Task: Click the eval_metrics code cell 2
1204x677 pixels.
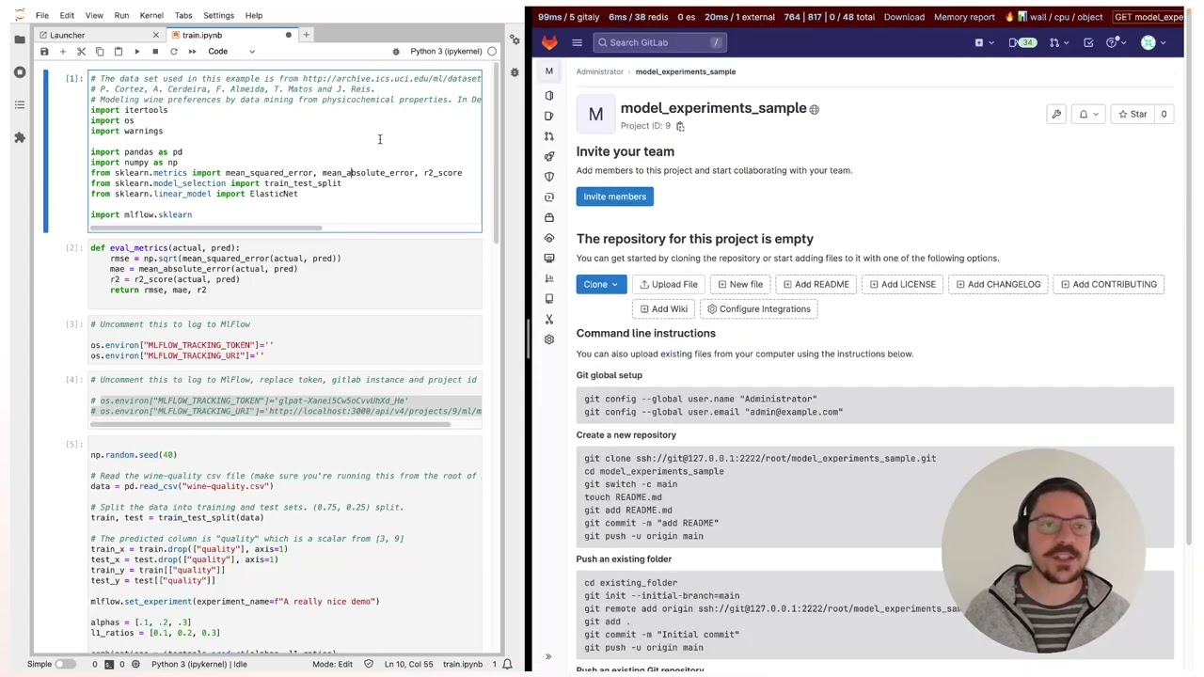Action: point(285,275)
